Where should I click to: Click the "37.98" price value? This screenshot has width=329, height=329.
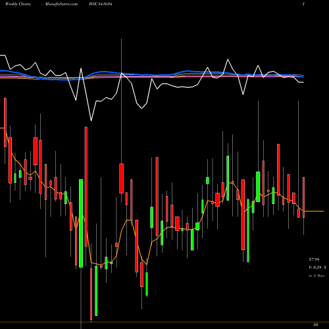[314, 259]
